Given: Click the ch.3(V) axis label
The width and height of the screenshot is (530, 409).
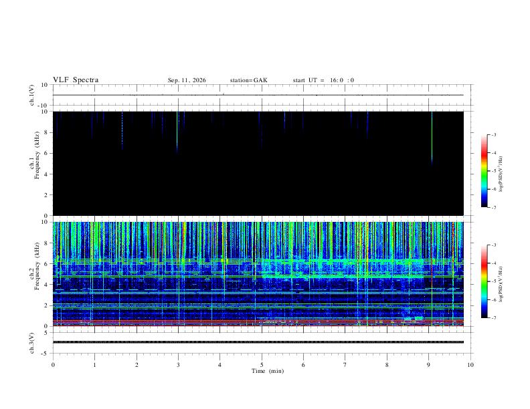Looking at the screenshot, I should (32, 343).
